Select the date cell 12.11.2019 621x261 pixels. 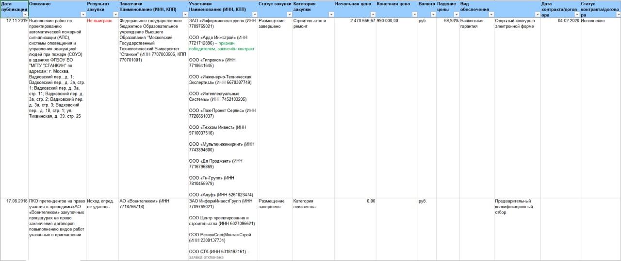[14, 108]
